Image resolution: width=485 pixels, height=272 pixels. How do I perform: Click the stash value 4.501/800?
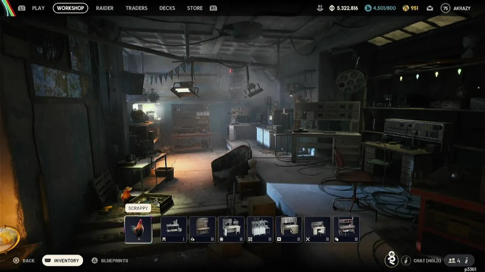coord(385,8)
